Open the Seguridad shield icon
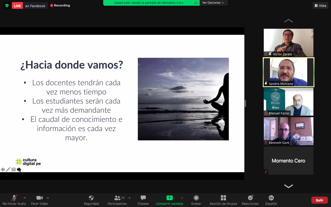Image resolution: width=331 pixels, height=207 pixels. click(x=91, y=198)
